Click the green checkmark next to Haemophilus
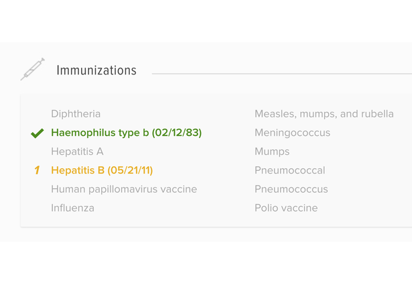The image size is (412, 284). coord(38,133)
